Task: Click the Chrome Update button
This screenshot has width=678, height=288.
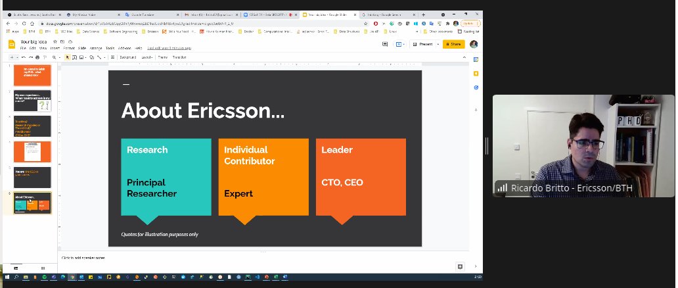Action: point(470,24)
